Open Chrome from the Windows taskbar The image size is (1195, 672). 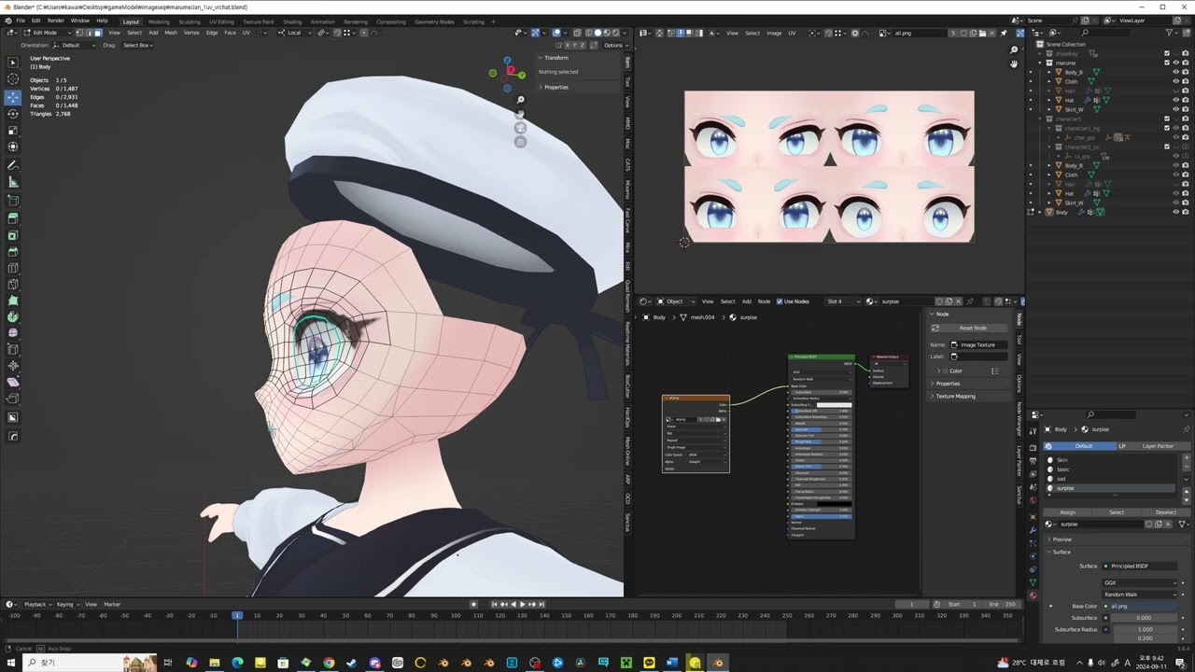coord(329,663)
